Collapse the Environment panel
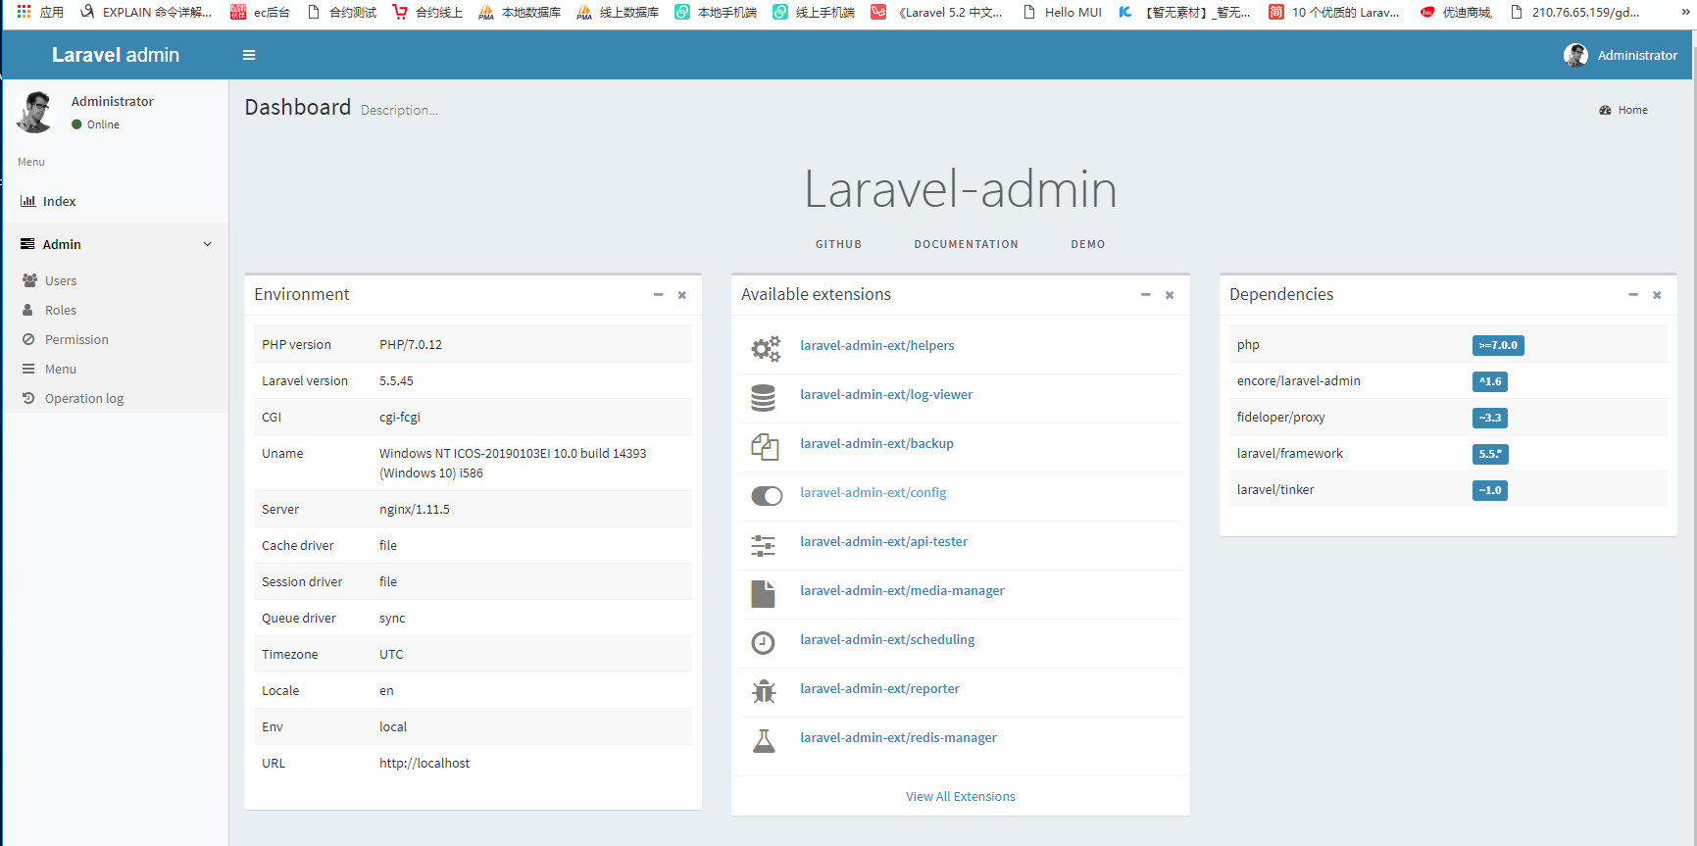This screenshot has height=846, width=1697. click(658, 295)
